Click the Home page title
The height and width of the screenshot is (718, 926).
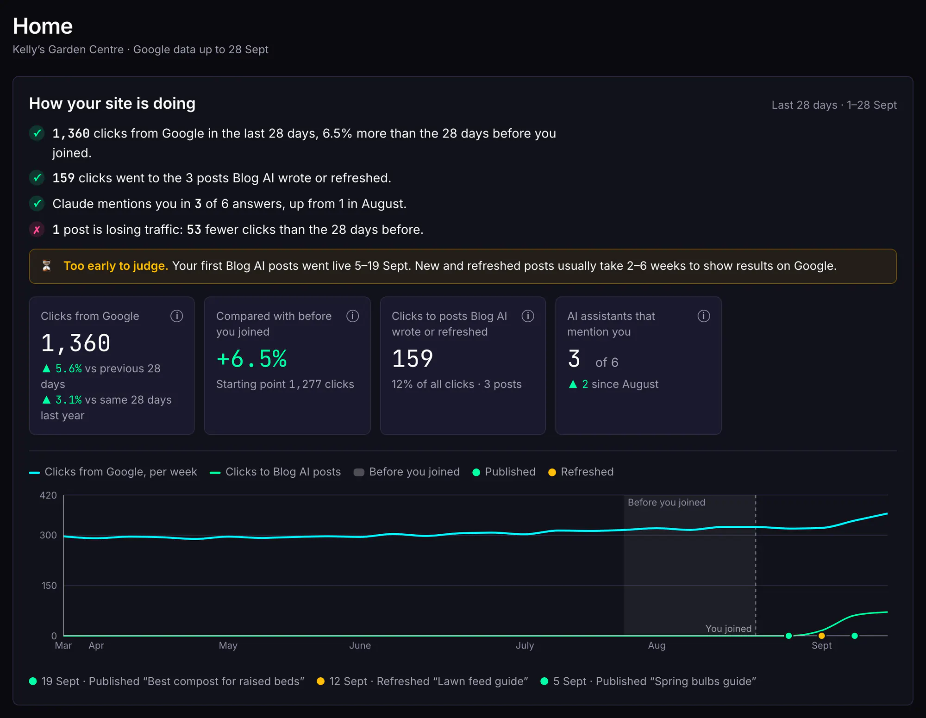click(43, 26)
